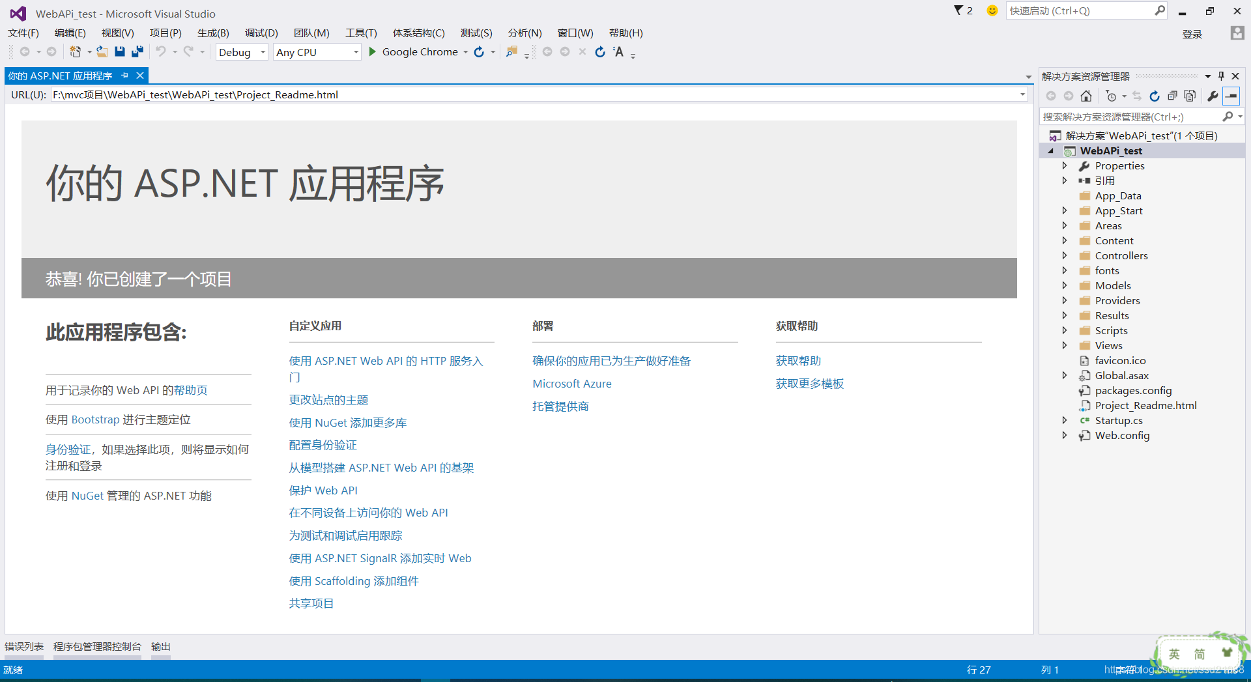1251x682 pixels.
Task: Click the 共享项目 link
Action: (311, 603)
